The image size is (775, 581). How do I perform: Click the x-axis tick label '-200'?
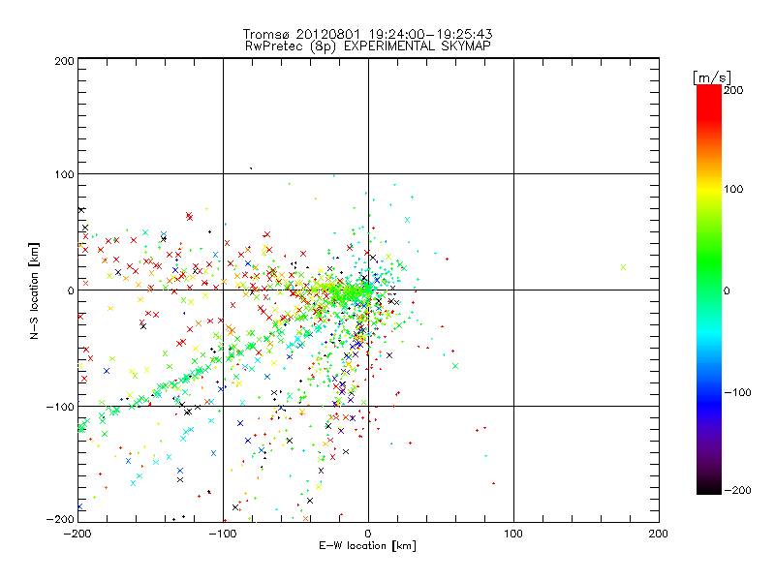click(77, 534)
